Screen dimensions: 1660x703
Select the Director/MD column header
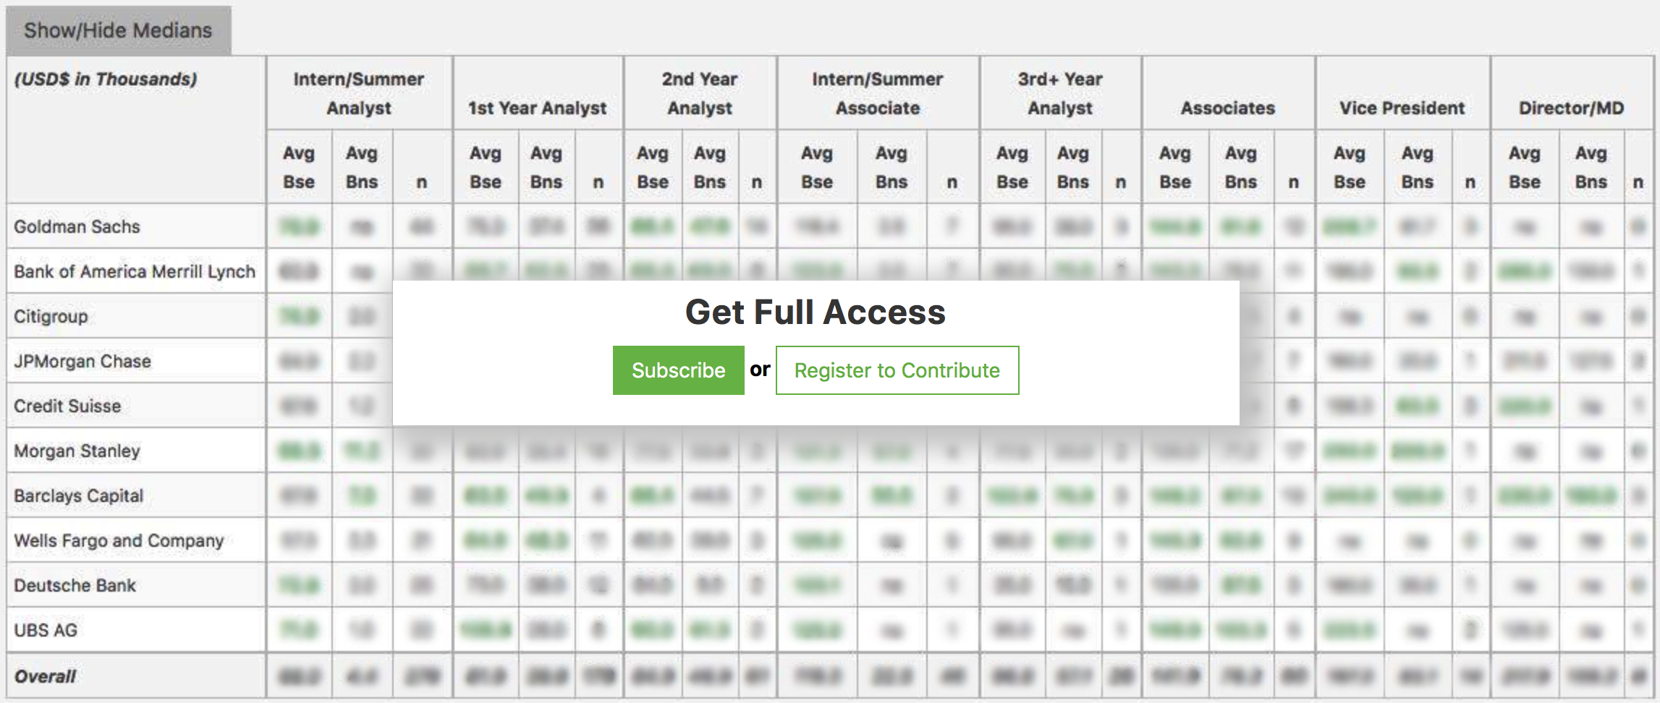[x=1571, y=108]
